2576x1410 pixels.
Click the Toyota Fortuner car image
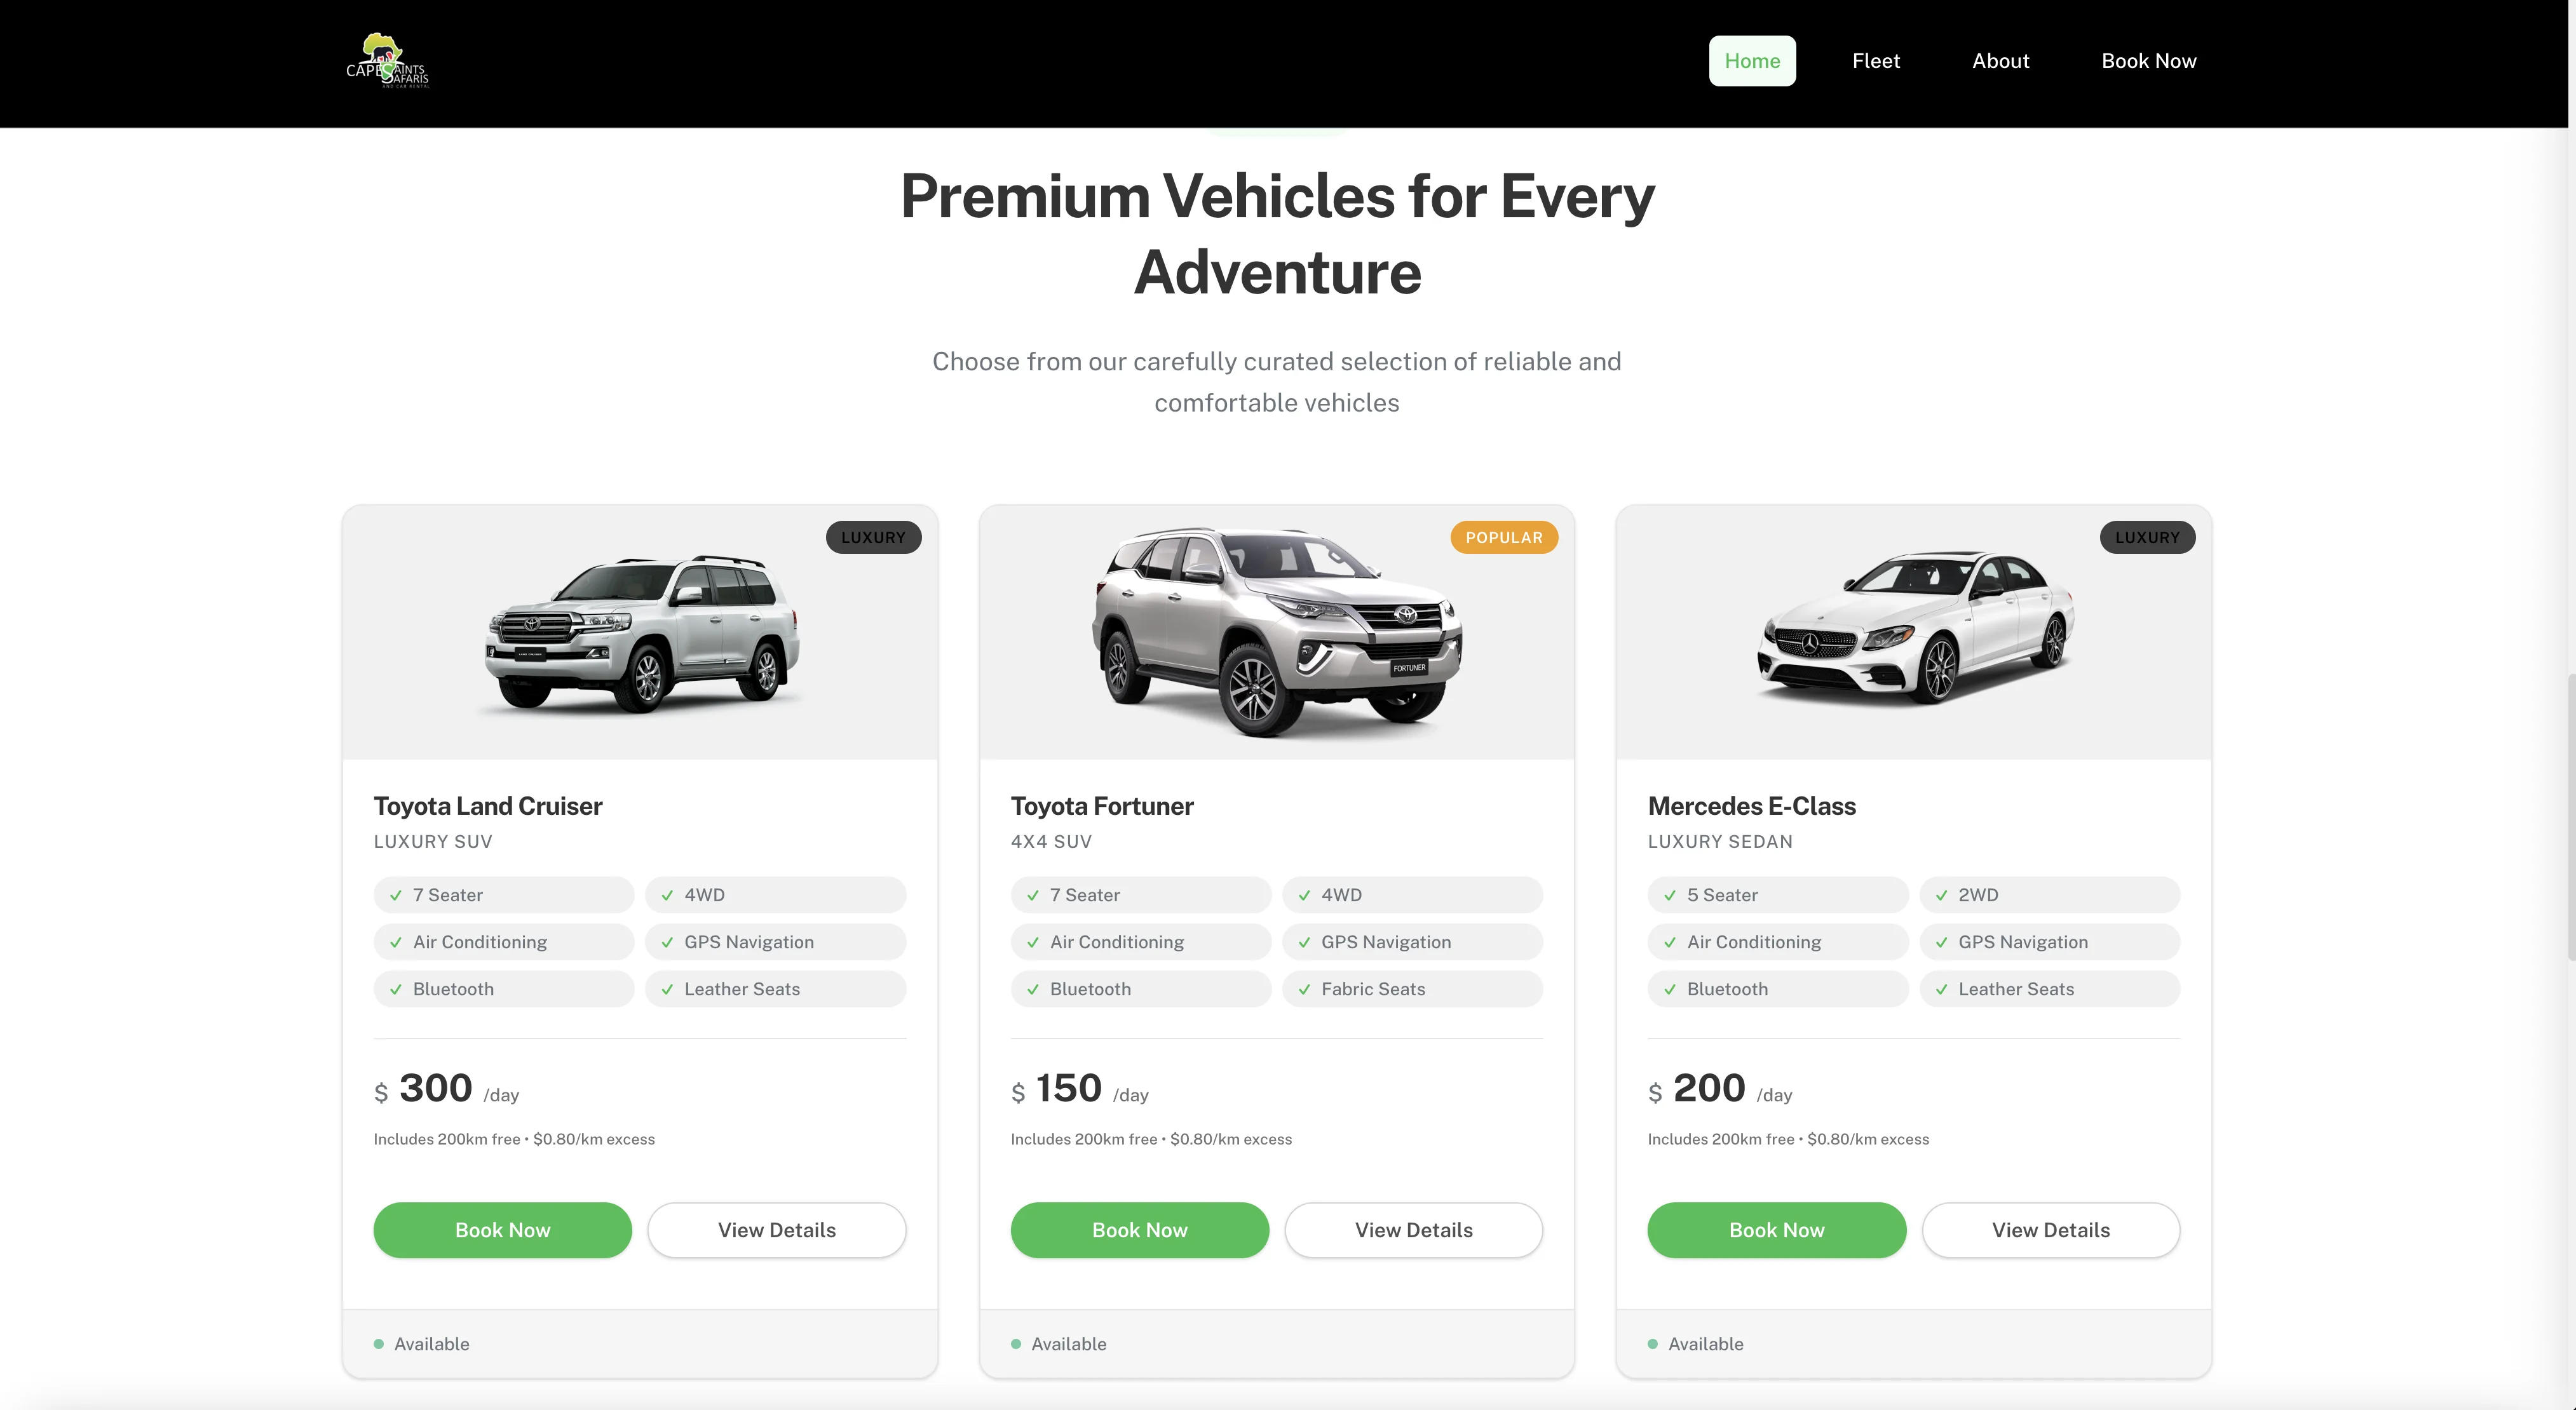[1276, 633]
